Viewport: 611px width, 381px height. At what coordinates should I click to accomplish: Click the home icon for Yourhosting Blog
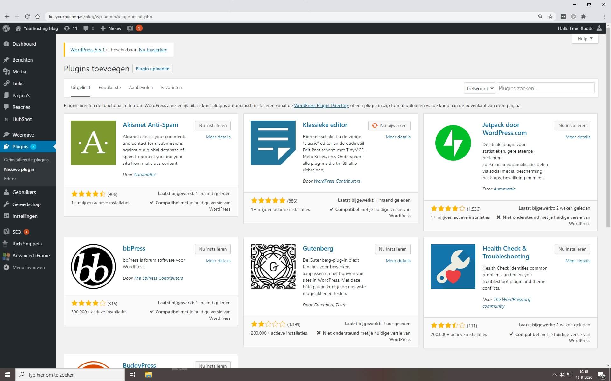[x=18, y=28]
